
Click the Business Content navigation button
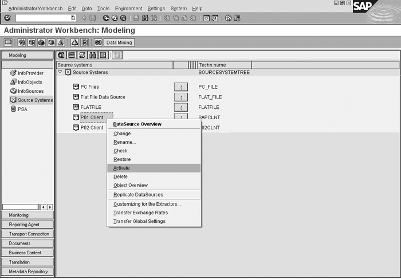(27, 253)
